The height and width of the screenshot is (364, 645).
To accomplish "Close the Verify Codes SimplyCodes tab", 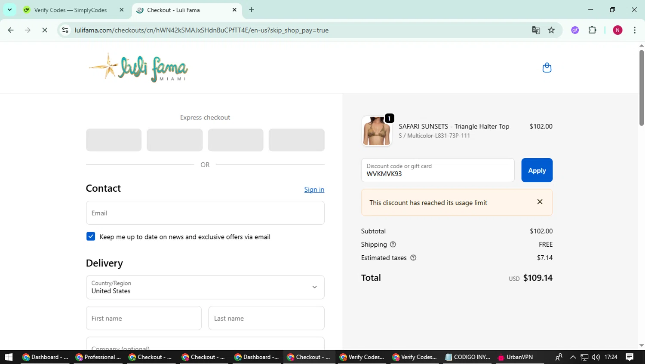I will tap(122, 10).
